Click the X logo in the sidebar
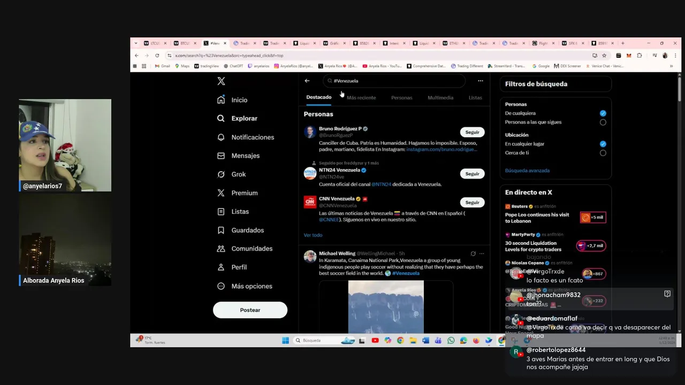The width and height of the screenshot is (685, 385). click(x=221, y=81)
